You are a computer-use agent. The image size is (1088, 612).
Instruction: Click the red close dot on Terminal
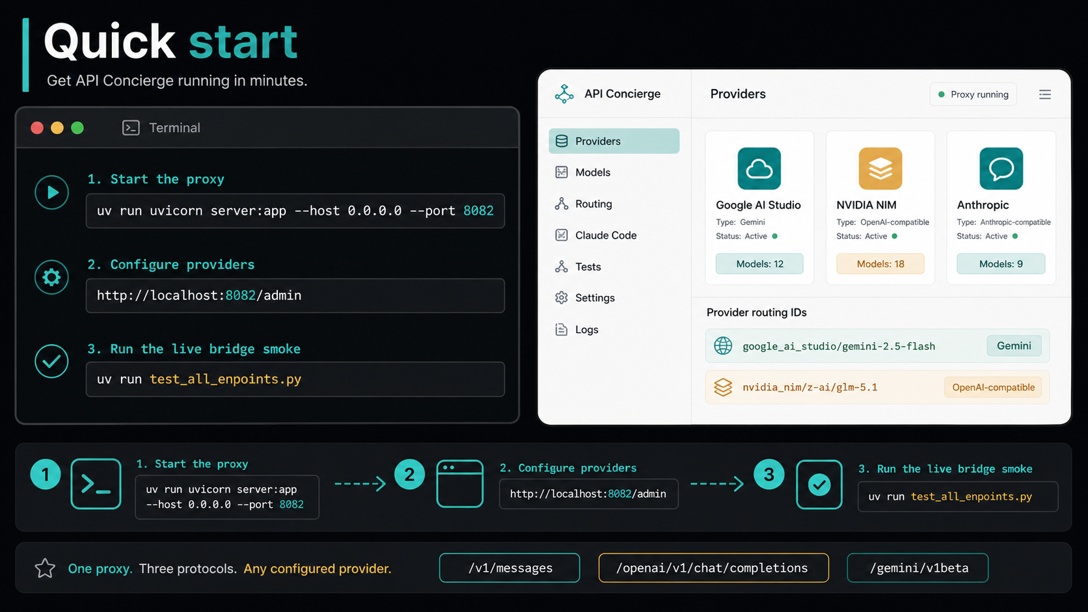[x=37, y=127]
